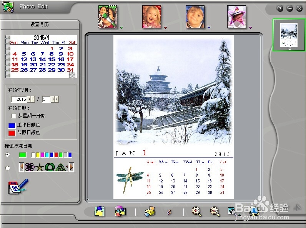
Task: Pick the blue 工作日颜色 swatch
Action: (12, 125)
